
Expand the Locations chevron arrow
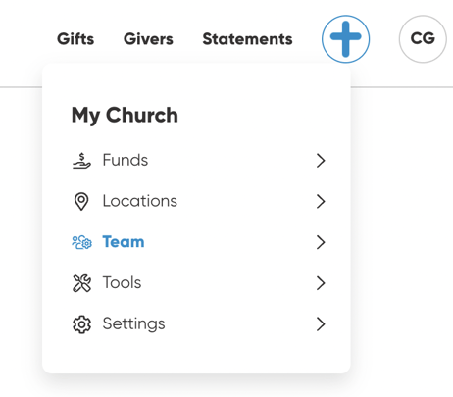[321, 201]
